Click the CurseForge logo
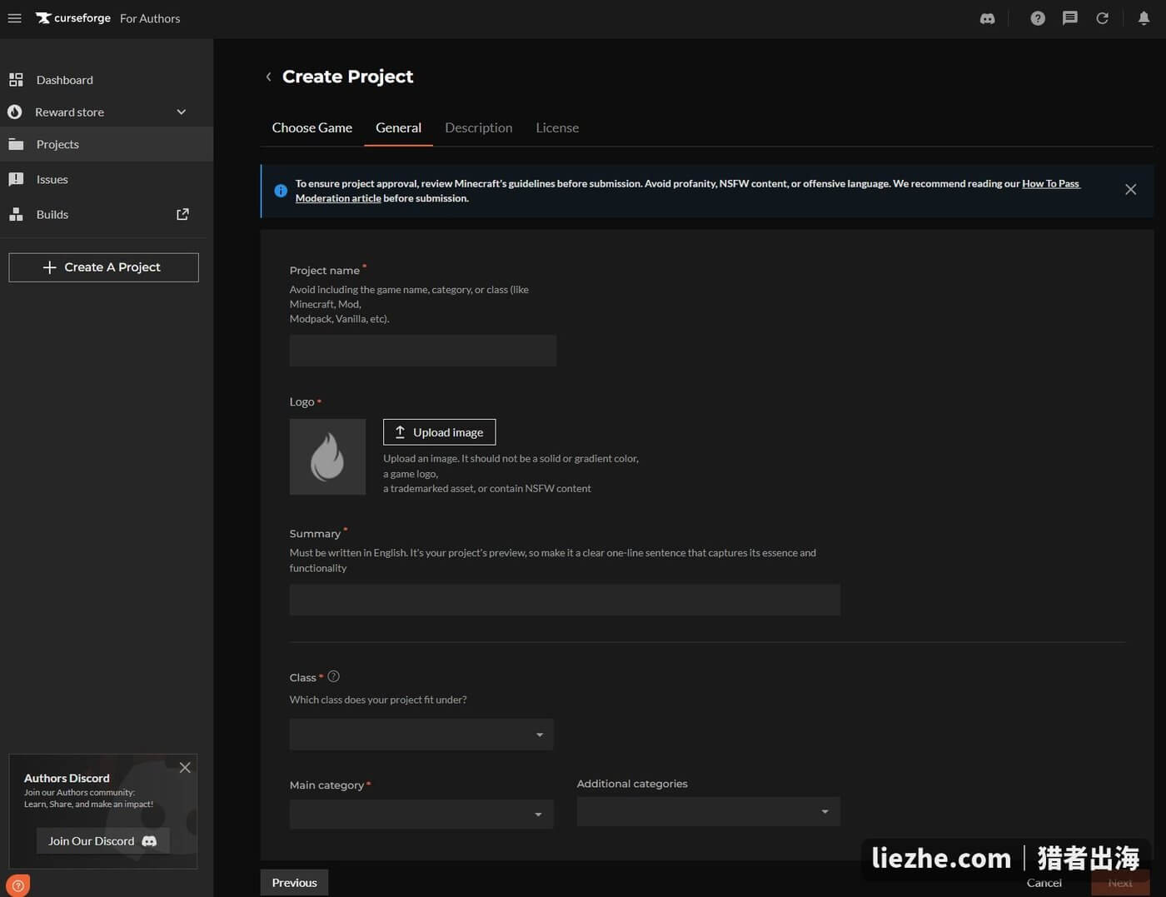The height and width of the screenshot is (897, 1166). tap(73, 18)
